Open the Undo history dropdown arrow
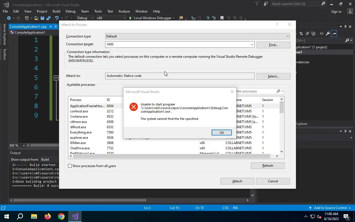Image resolution: width=355 pixels, height=222 pixels. 61,18
